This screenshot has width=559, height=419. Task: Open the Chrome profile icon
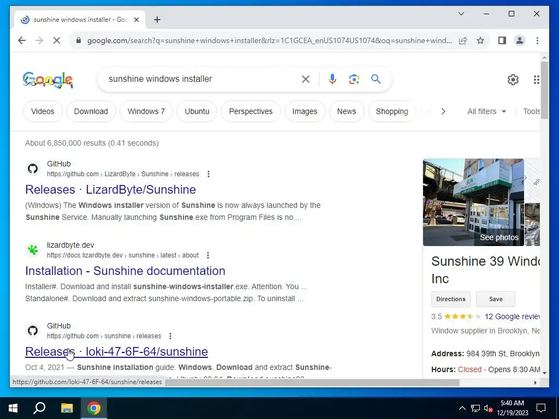tap(520, 40)
